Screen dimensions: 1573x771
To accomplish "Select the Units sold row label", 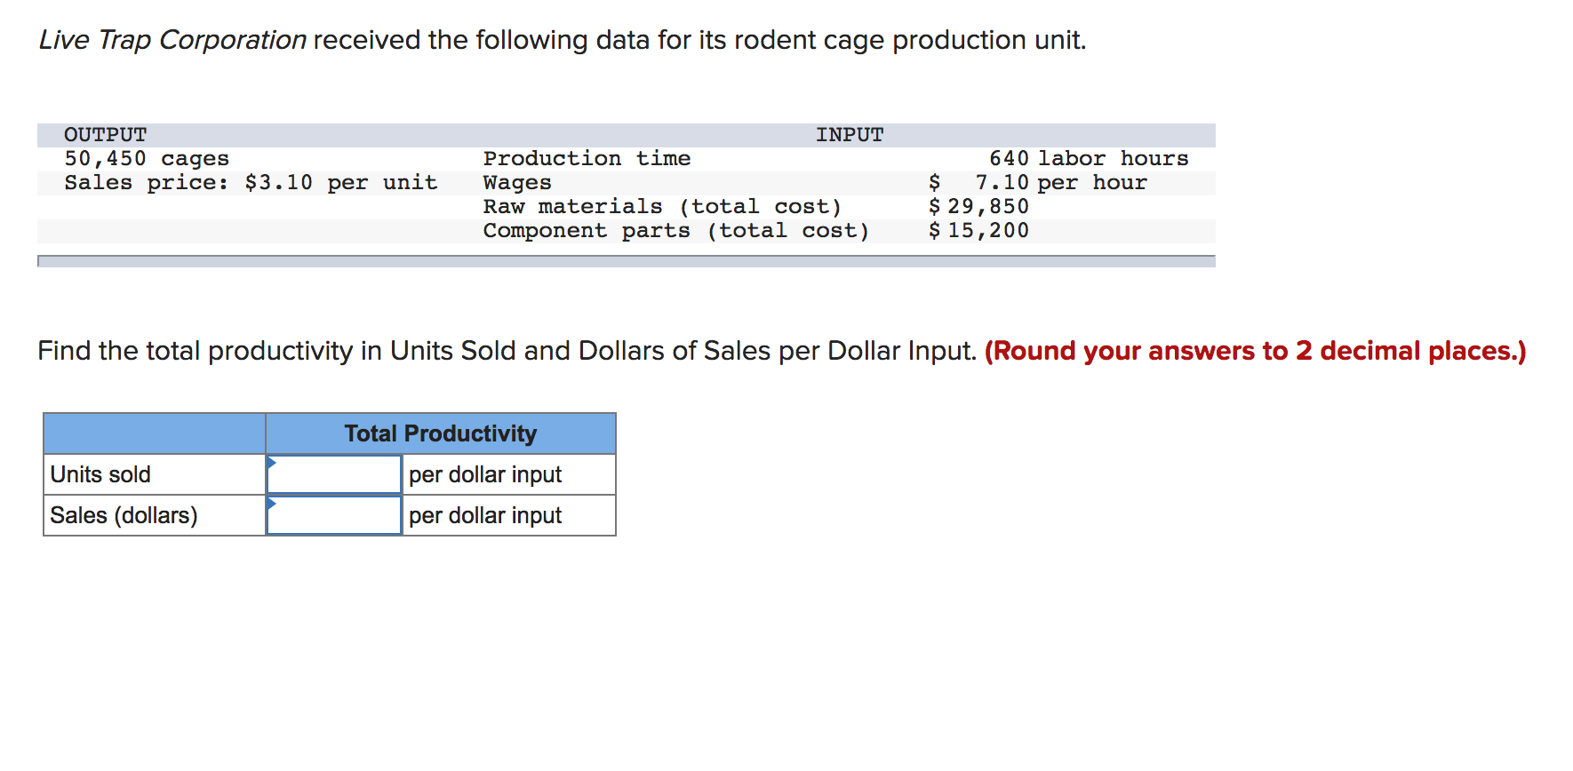I will click(x=100, y=473).
